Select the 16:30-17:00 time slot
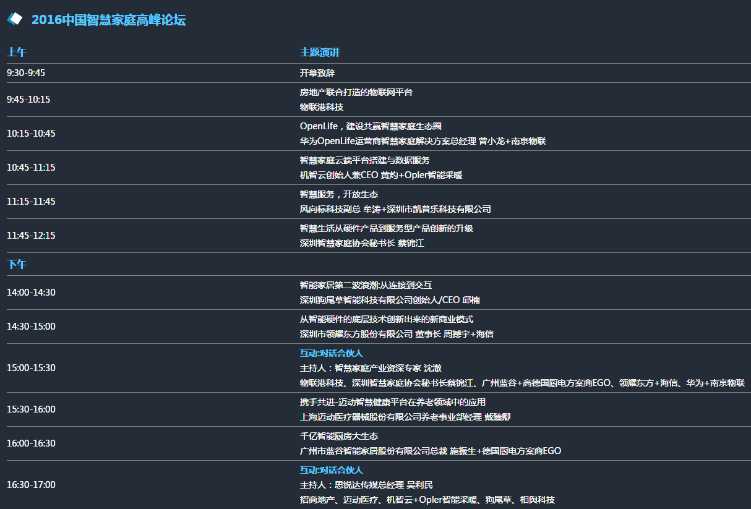This screenshot has height=509, width=751. pos(31,485)
